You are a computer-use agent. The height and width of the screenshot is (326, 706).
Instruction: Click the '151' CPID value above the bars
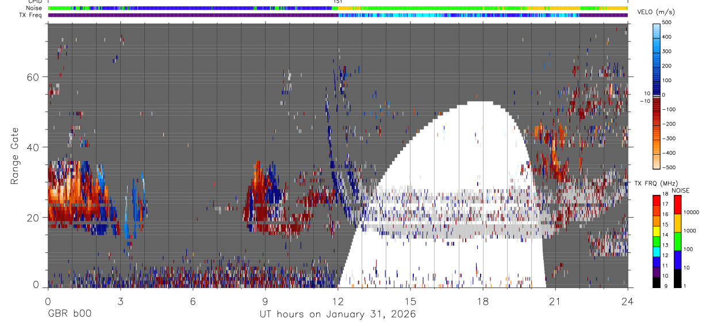[x=337, y=2]
